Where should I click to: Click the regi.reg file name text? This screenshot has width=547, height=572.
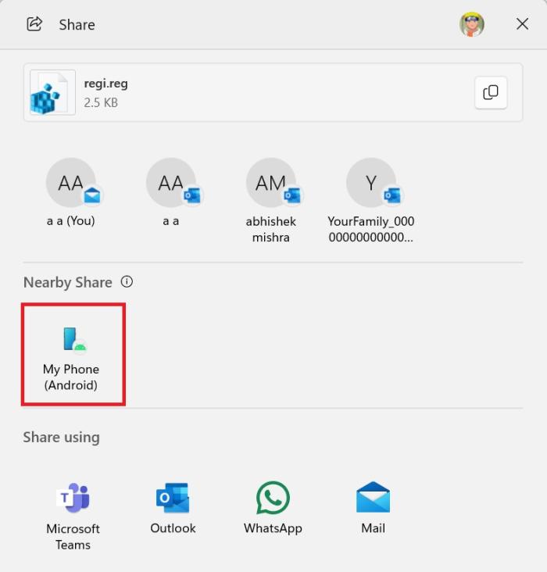(105, 84)
